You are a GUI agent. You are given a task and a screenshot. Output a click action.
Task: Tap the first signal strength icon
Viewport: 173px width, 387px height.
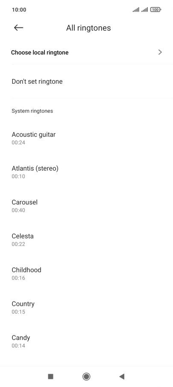coord(136,9)
